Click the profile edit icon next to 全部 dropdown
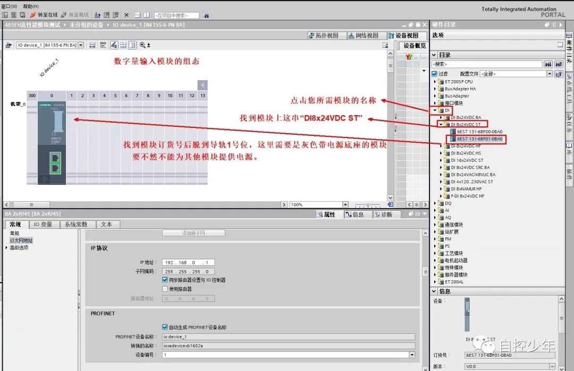Screen dimensions: 574x371 coord(559,74)
